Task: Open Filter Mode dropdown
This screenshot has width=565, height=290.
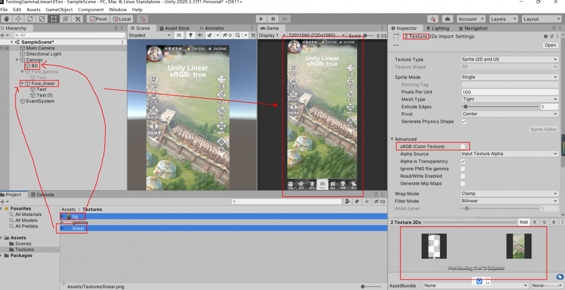Action: point(510,201)
